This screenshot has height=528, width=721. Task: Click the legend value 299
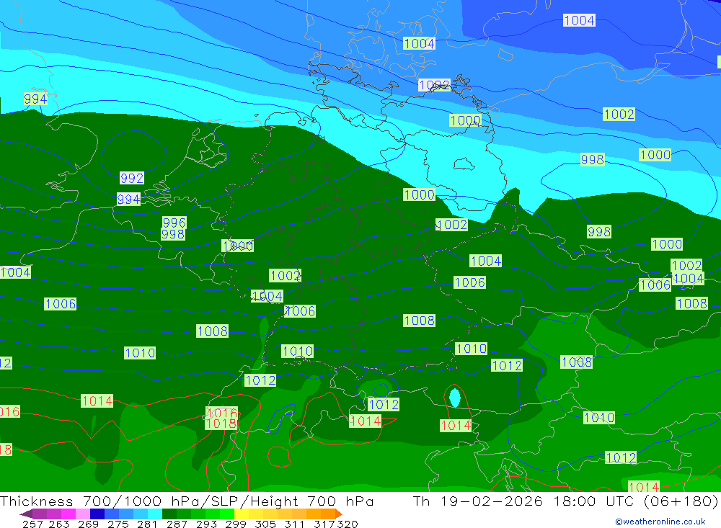coord(236,524)
